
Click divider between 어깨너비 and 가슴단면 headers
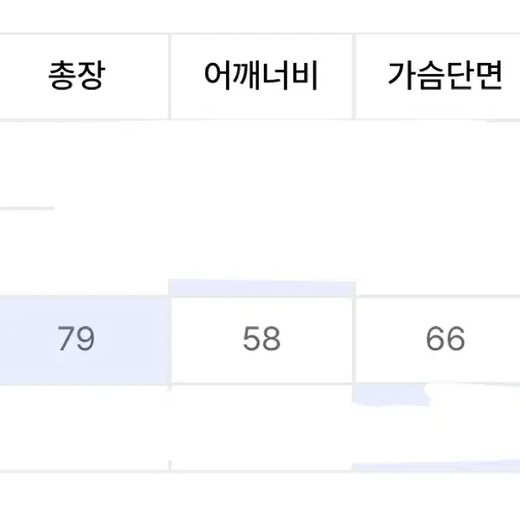coord(355,76)
